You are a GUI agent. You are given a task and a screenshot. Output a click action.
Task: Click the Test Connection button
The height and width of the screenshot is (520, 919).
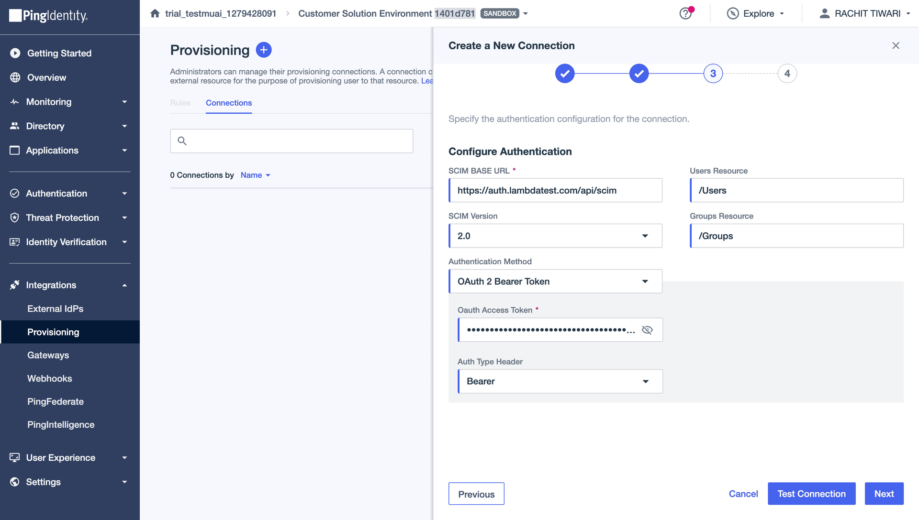tap(811, 494)
